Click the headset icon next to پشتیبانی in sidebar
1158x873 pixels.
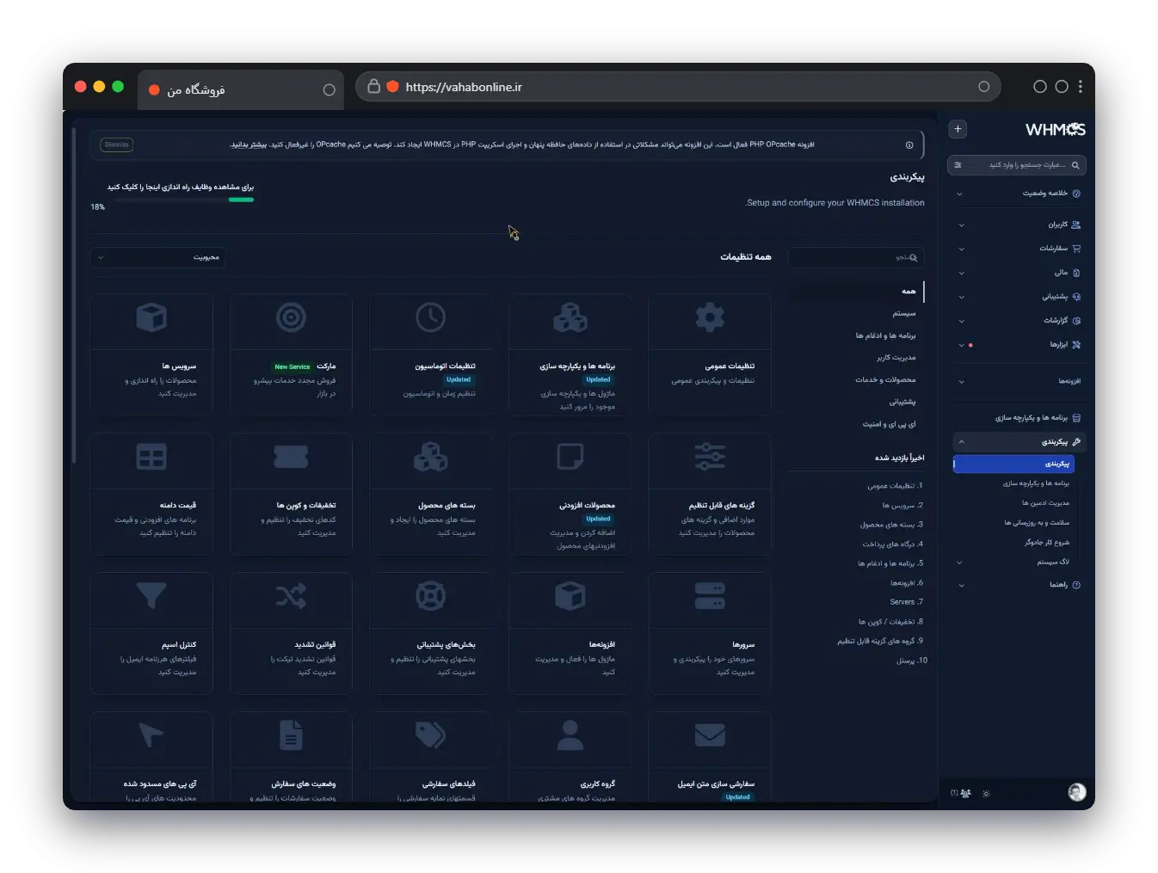click(x=1076, y=297)
